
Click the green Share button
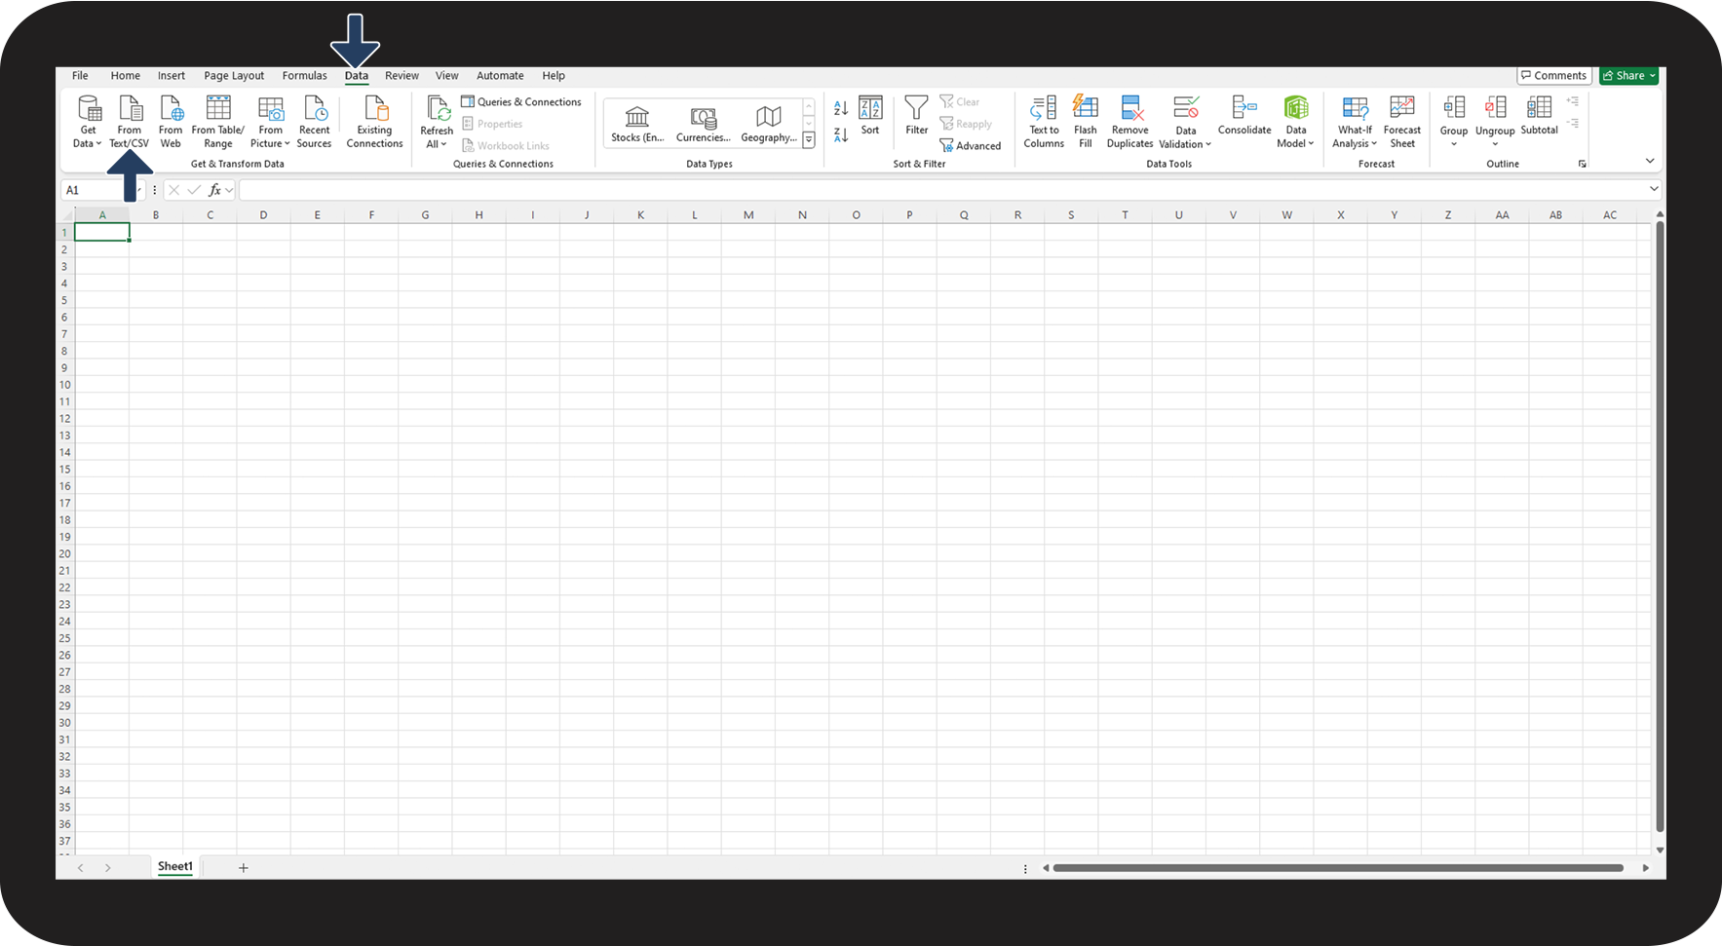[1628, 76]
